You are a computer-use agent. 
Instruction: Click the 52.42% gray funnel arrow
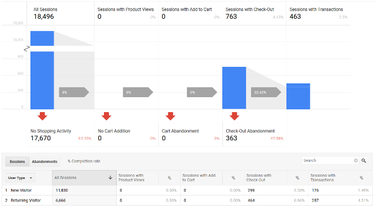click(266, 92)
